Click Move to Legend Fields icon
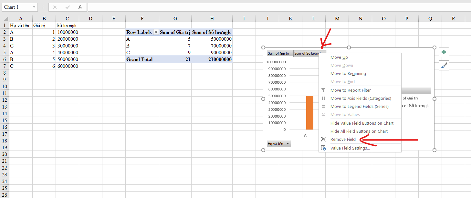The height and width of the screenshot is (198, 471). click(323, 106)
